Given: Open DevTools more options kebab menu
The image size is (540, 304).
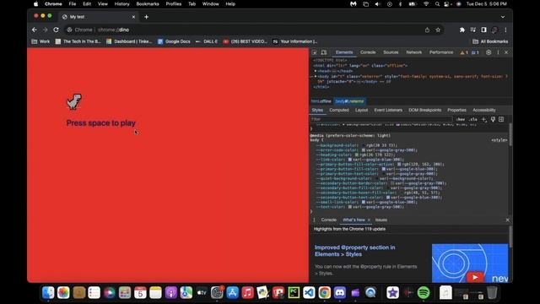Looking at the screenshot, I should (498, 52).
